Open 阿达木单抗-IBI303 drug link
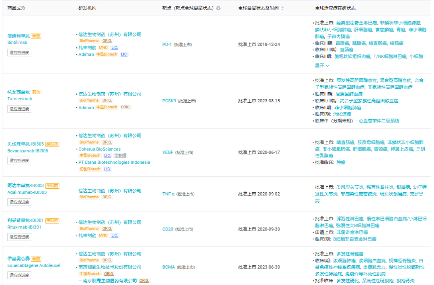 (x=25, y=185)
